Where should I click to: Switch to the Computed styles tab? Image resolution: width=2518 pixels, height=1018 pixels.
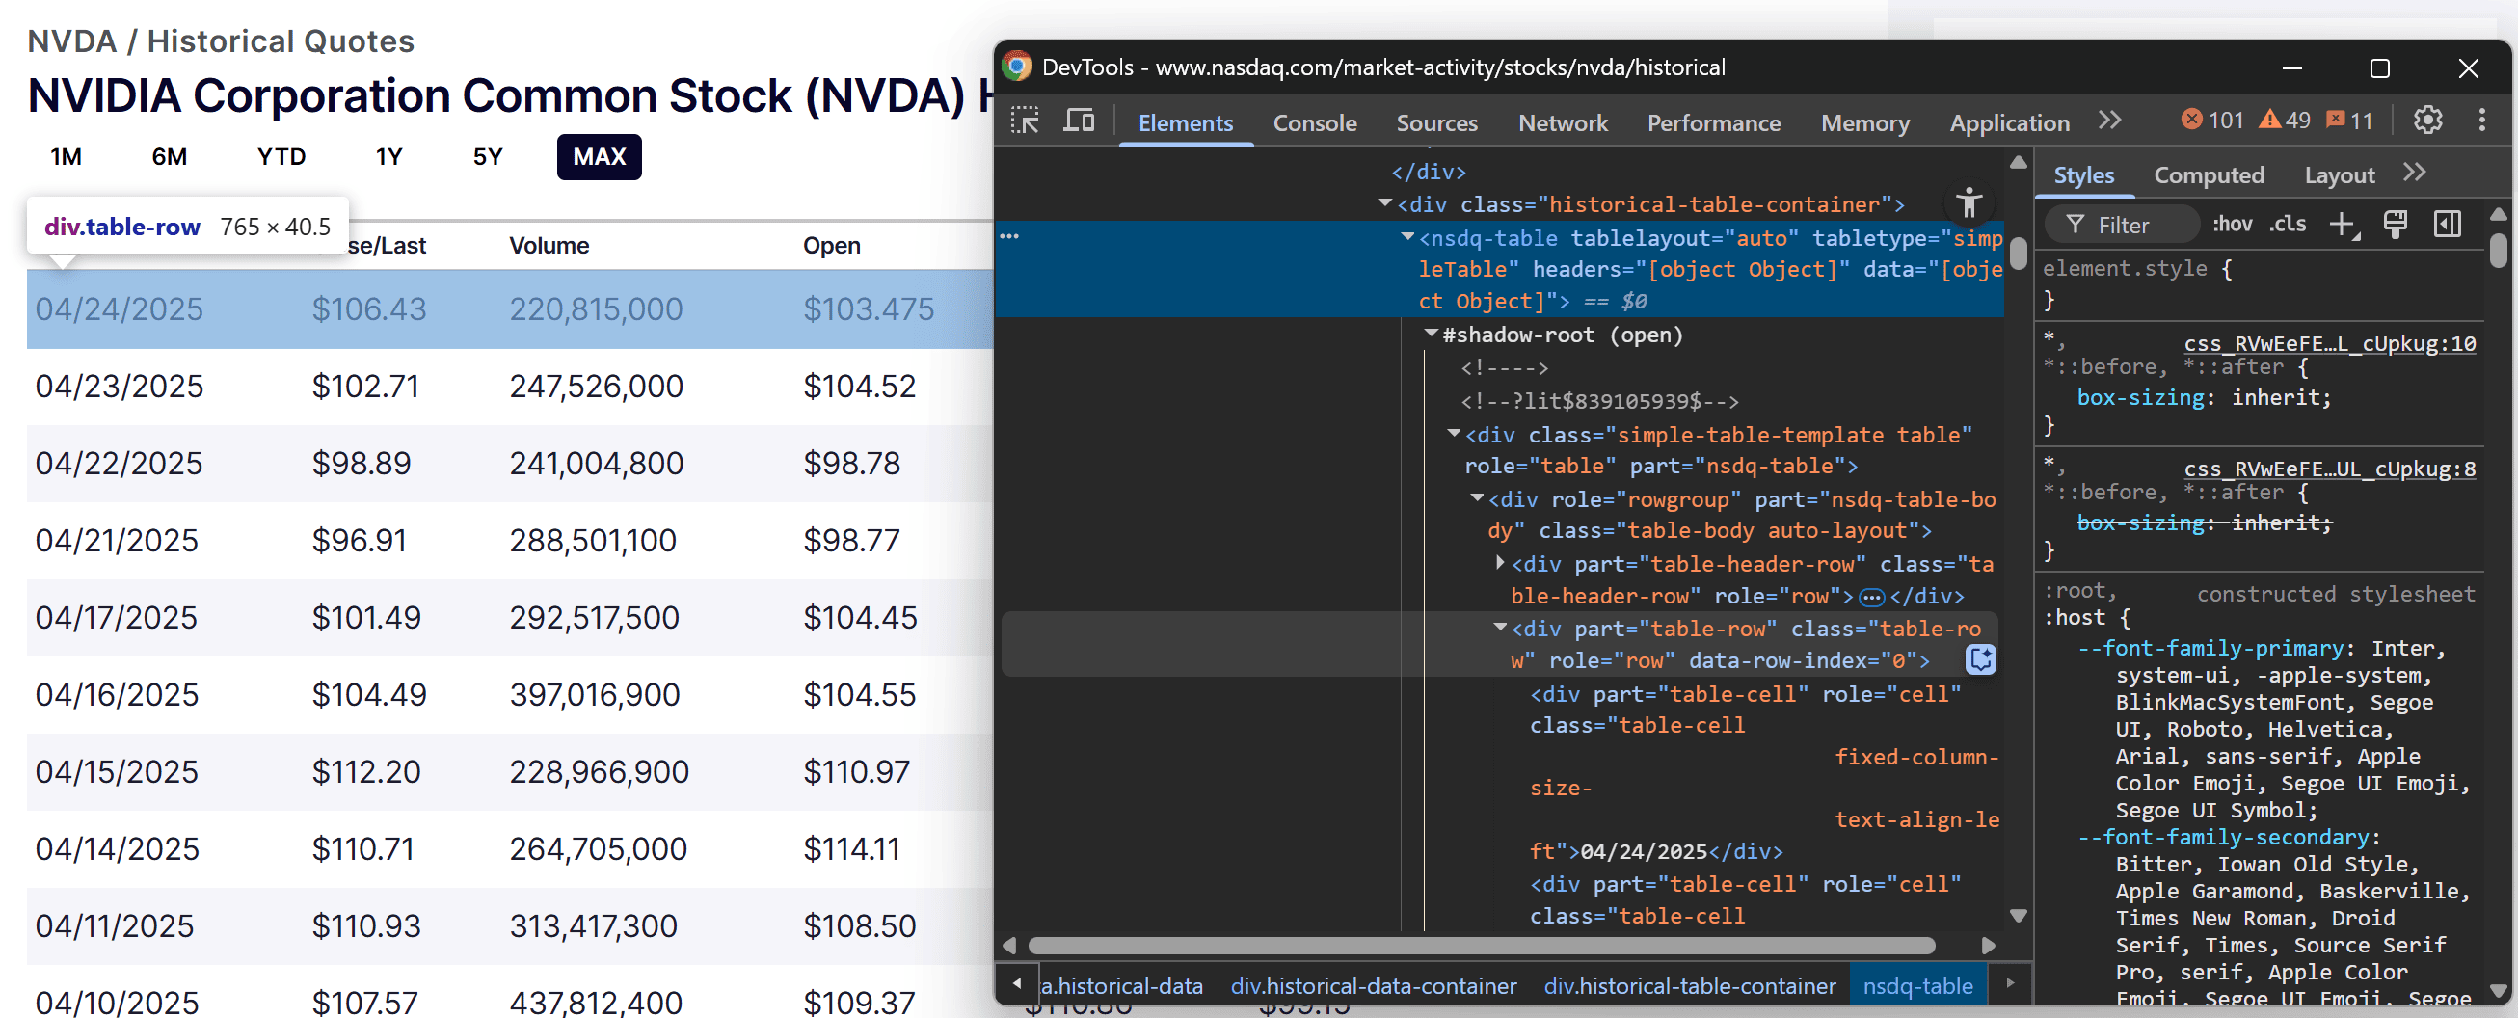[2210, 174]
